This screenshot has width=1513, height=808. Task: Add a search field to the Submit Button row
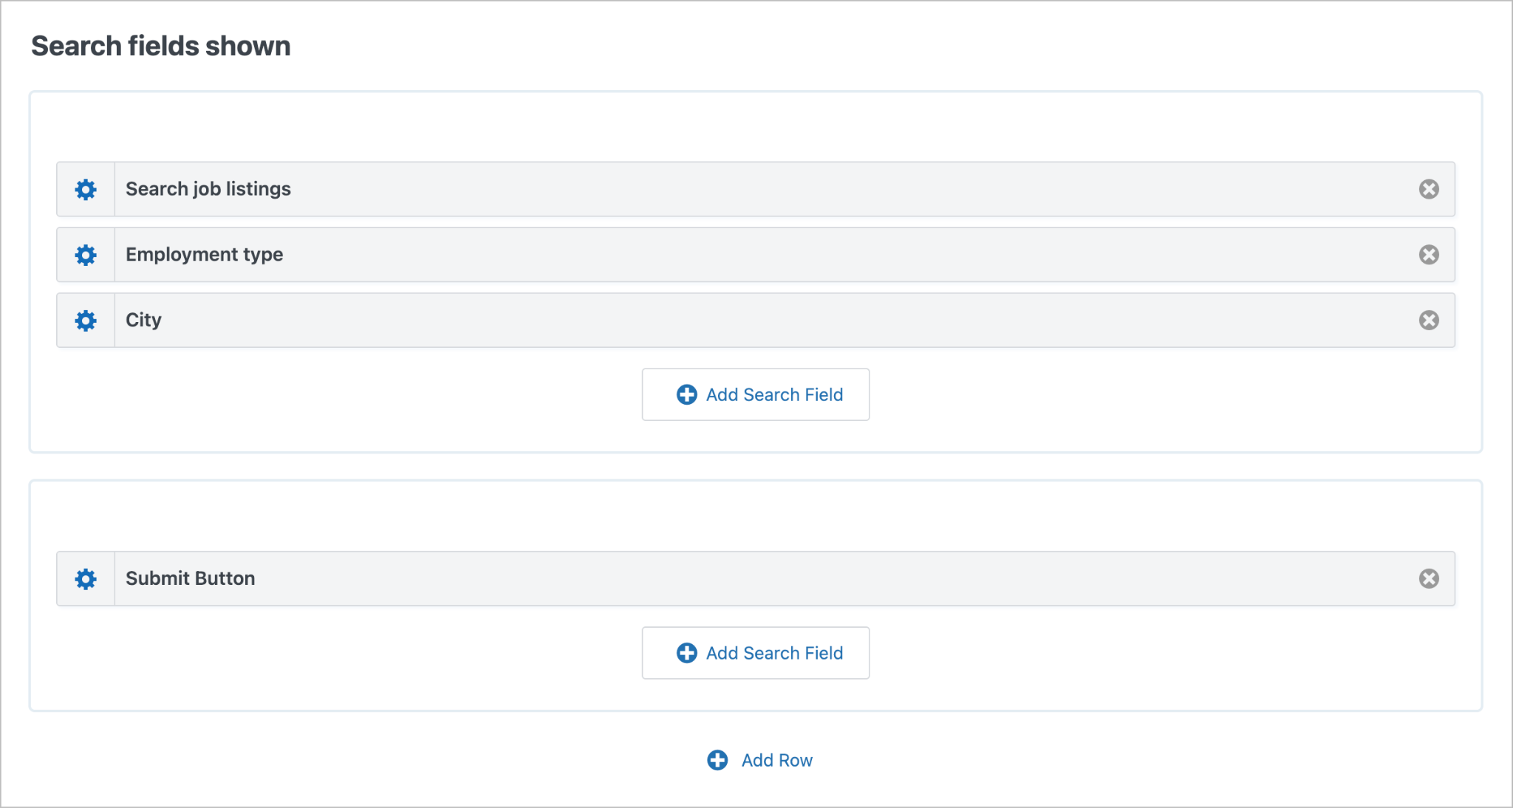click(x=755, y=653)
